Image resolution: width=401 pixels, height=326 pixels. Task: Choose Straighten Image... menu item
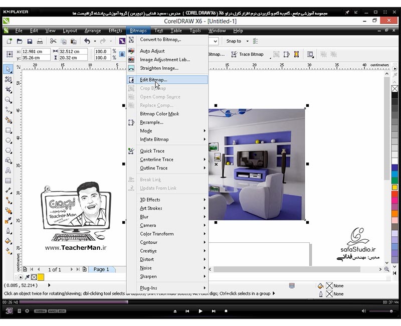coord(167,68)
